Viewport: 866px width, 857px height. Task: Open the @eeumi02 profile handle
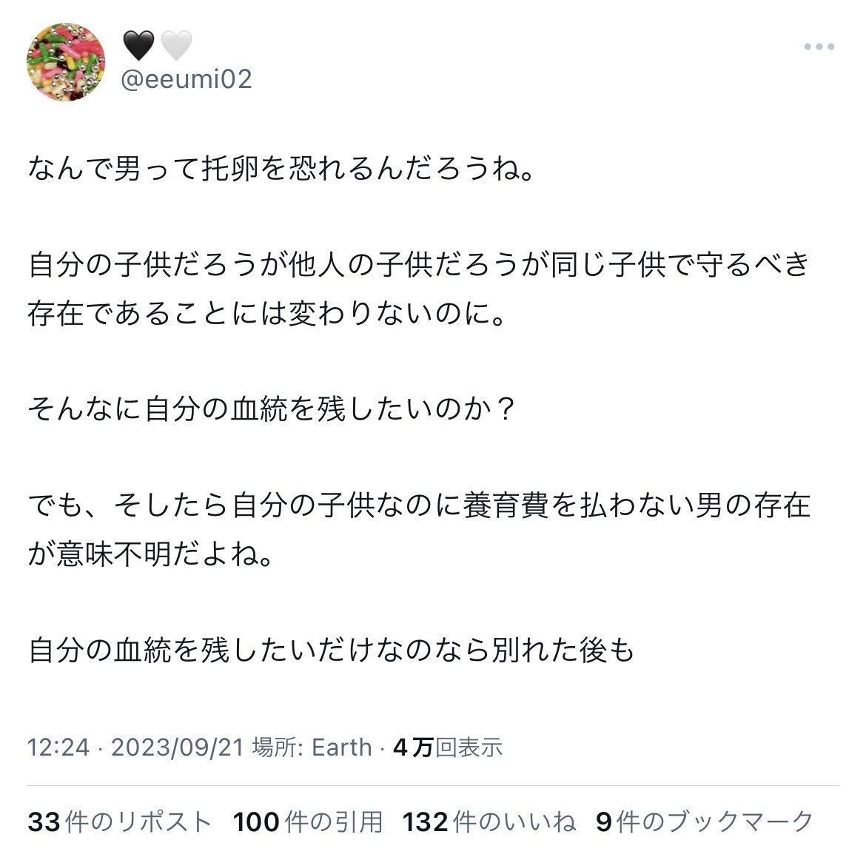coord(186,79)
